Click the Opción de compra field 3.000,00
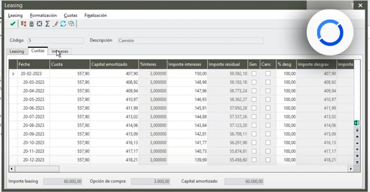 click(x=151, y=181)
